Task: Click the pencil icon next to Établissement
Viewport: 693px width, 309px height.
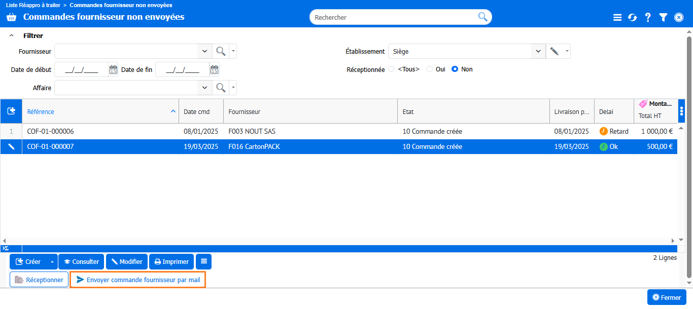Action: pos(555,51)
